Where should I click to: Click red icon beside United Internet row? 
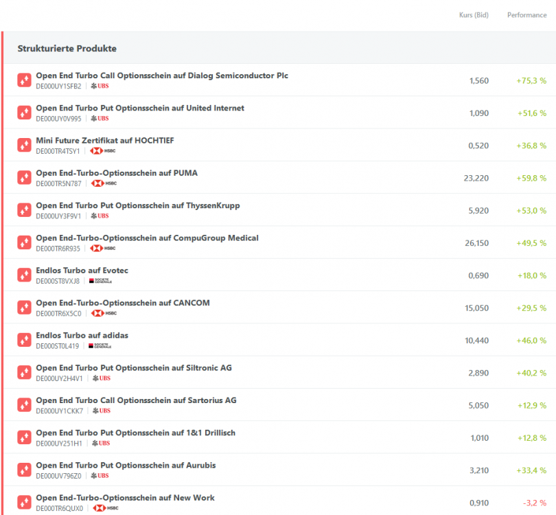click(x=24, y=113)
